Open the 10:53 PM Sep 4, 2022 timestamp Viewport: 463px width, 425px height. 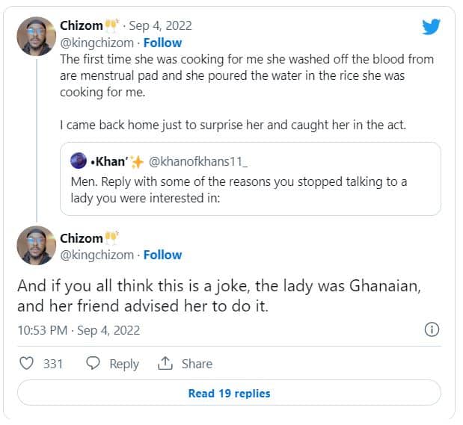pos(79,329)
